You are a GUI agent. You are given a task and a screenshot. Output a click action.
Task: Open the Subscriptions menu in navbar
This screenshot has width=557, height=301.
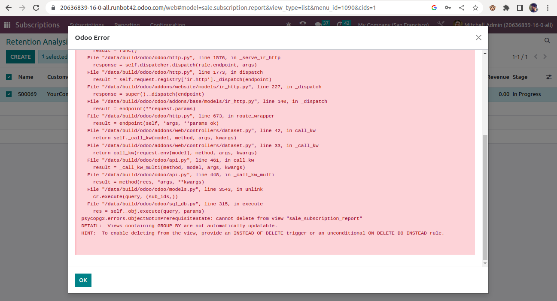tap(87, 25)
